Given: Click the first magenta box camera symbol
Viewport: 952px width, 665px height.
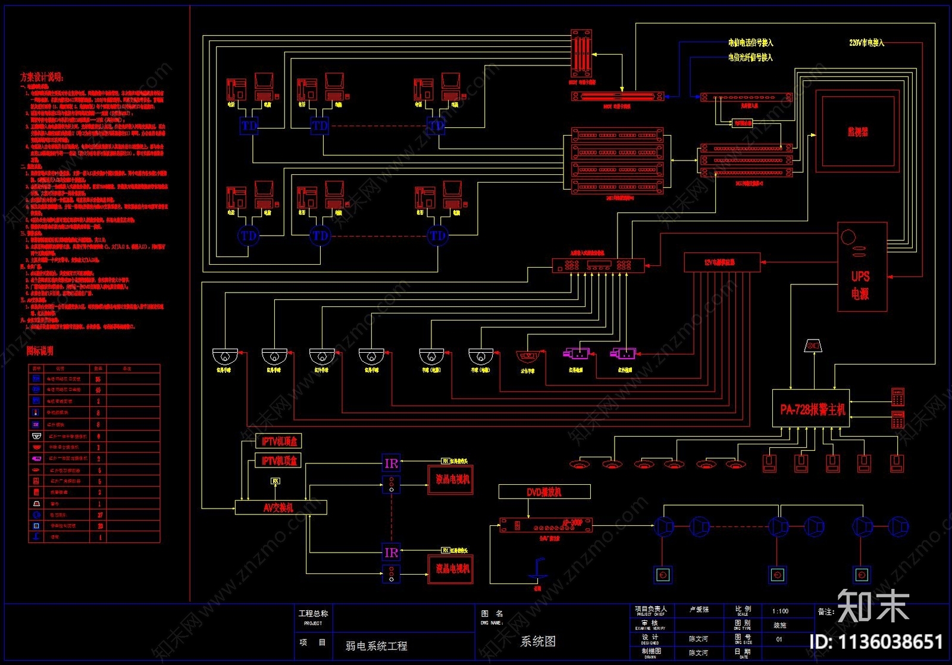Looking at the screenshot, I should pyautogui.click(x=576, y=354).
